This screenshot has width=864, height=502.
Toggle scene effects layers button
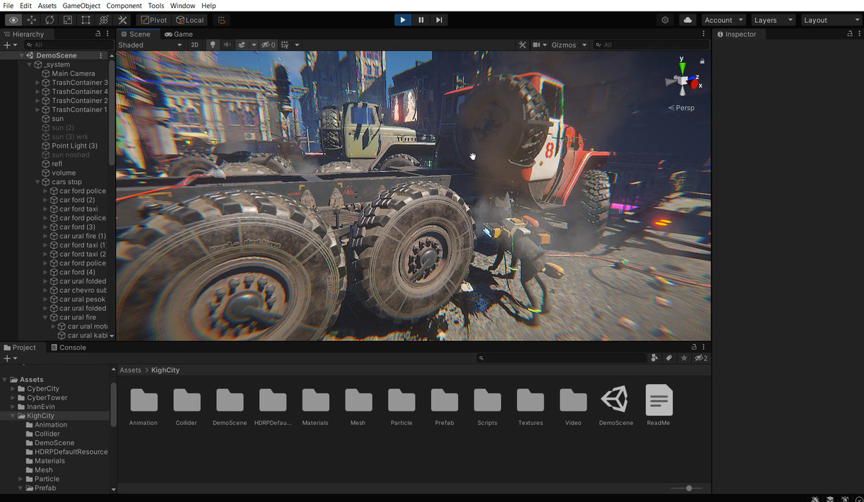tap(242, 45)
